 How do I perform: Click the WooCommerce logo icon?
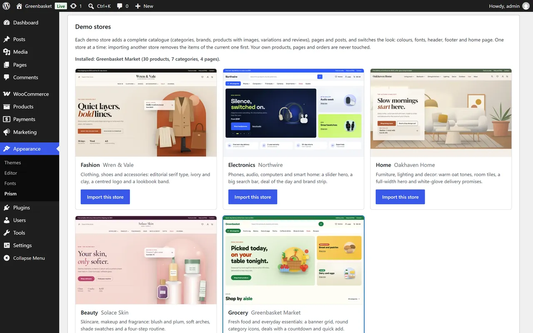pos(7,94)
